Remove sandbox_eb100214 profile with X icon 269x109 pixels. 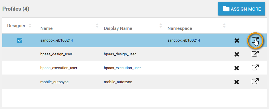coord(237,41)
